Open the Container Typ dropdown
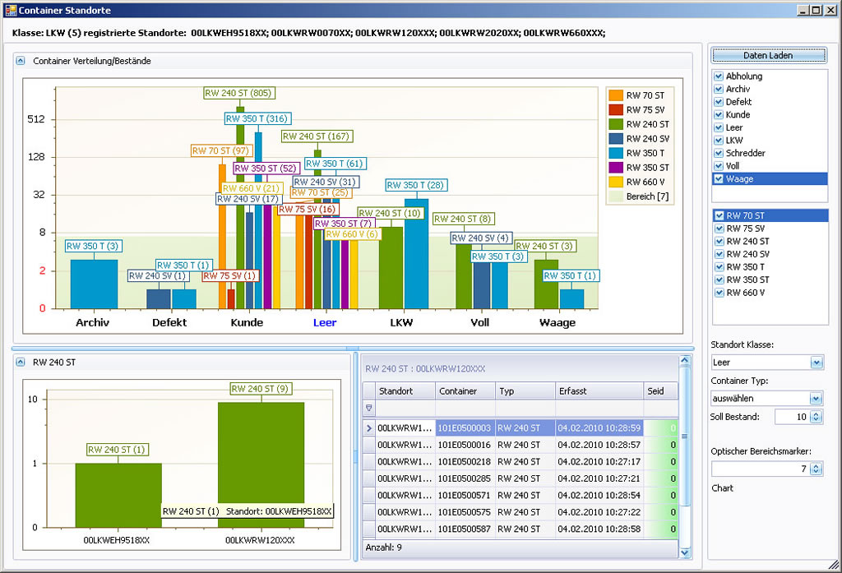The width and height of the screenshot is (842, 573). pos(816,399)
